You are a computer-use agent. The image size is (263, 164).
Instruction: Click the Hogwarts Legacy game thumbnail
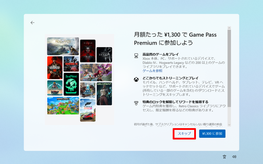point(63,46)
